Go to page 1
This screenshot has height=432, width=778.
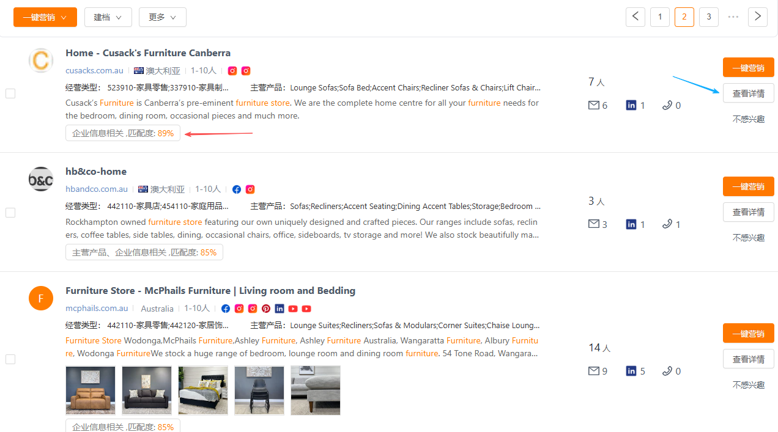(660, 16)
